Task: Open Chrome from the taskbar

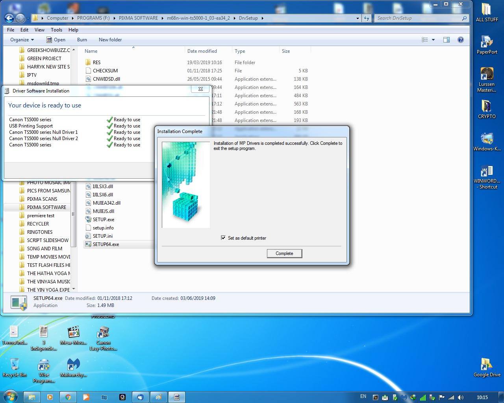Action: [68, 397]
